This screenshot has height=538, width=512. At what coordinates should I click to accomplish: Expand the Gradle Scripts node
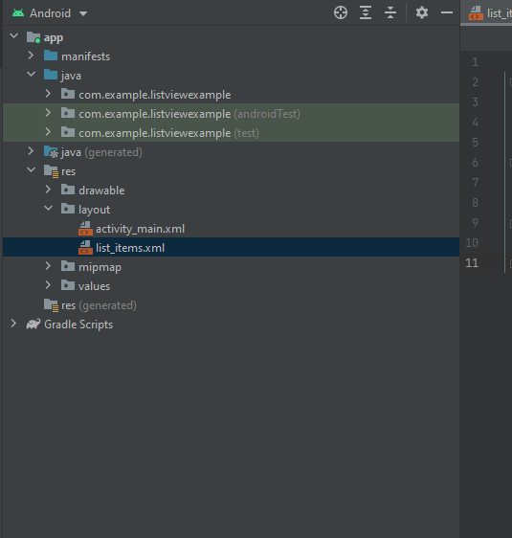click(x=13, y=324)
